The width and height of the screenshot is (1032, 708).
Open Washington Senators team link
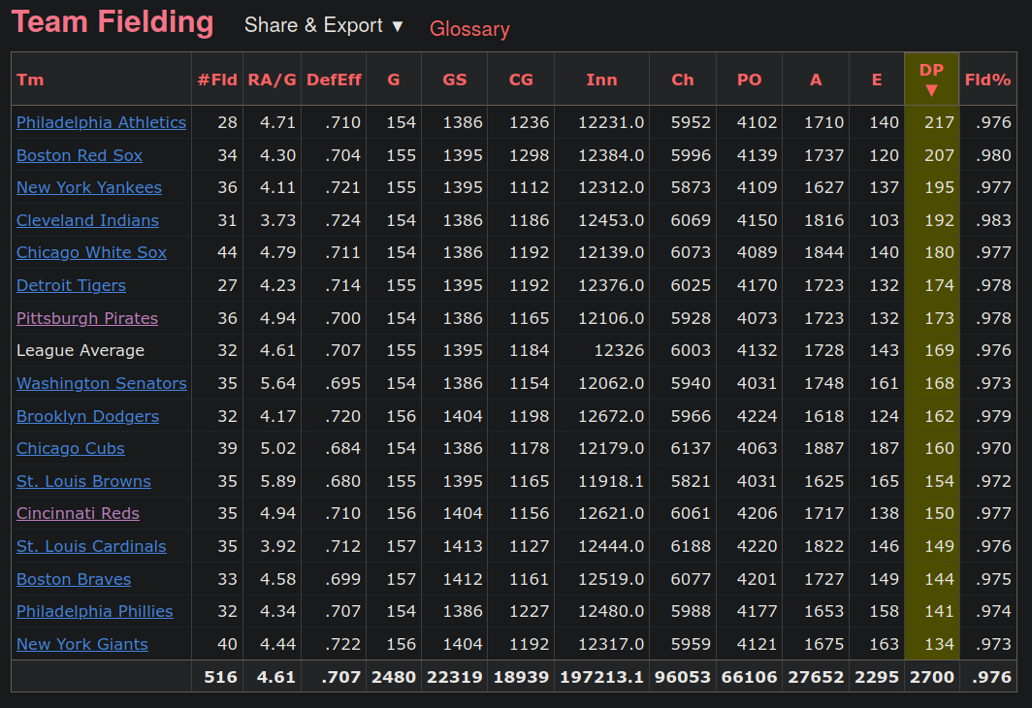(x=101, y=384)
